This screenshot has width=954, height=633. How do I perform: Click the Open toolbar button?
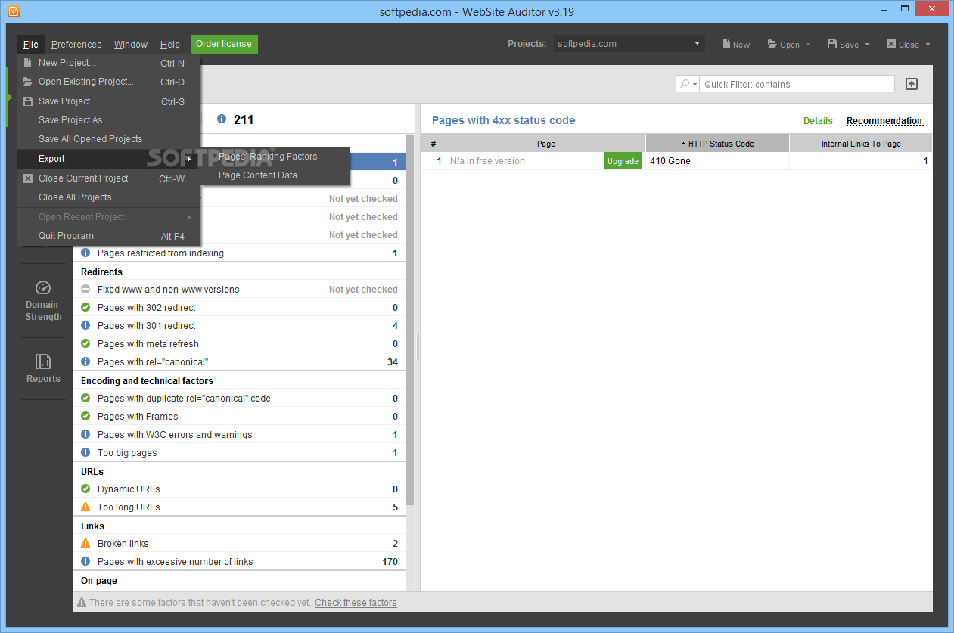784,45
